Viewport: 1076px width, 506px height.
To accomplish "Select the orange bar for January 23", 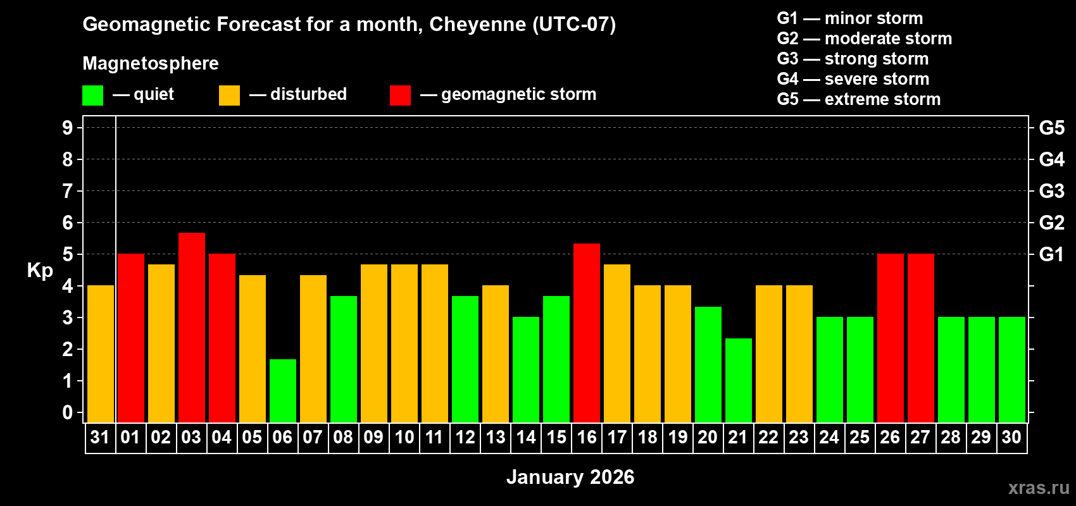I will click(x=799, y=354).
